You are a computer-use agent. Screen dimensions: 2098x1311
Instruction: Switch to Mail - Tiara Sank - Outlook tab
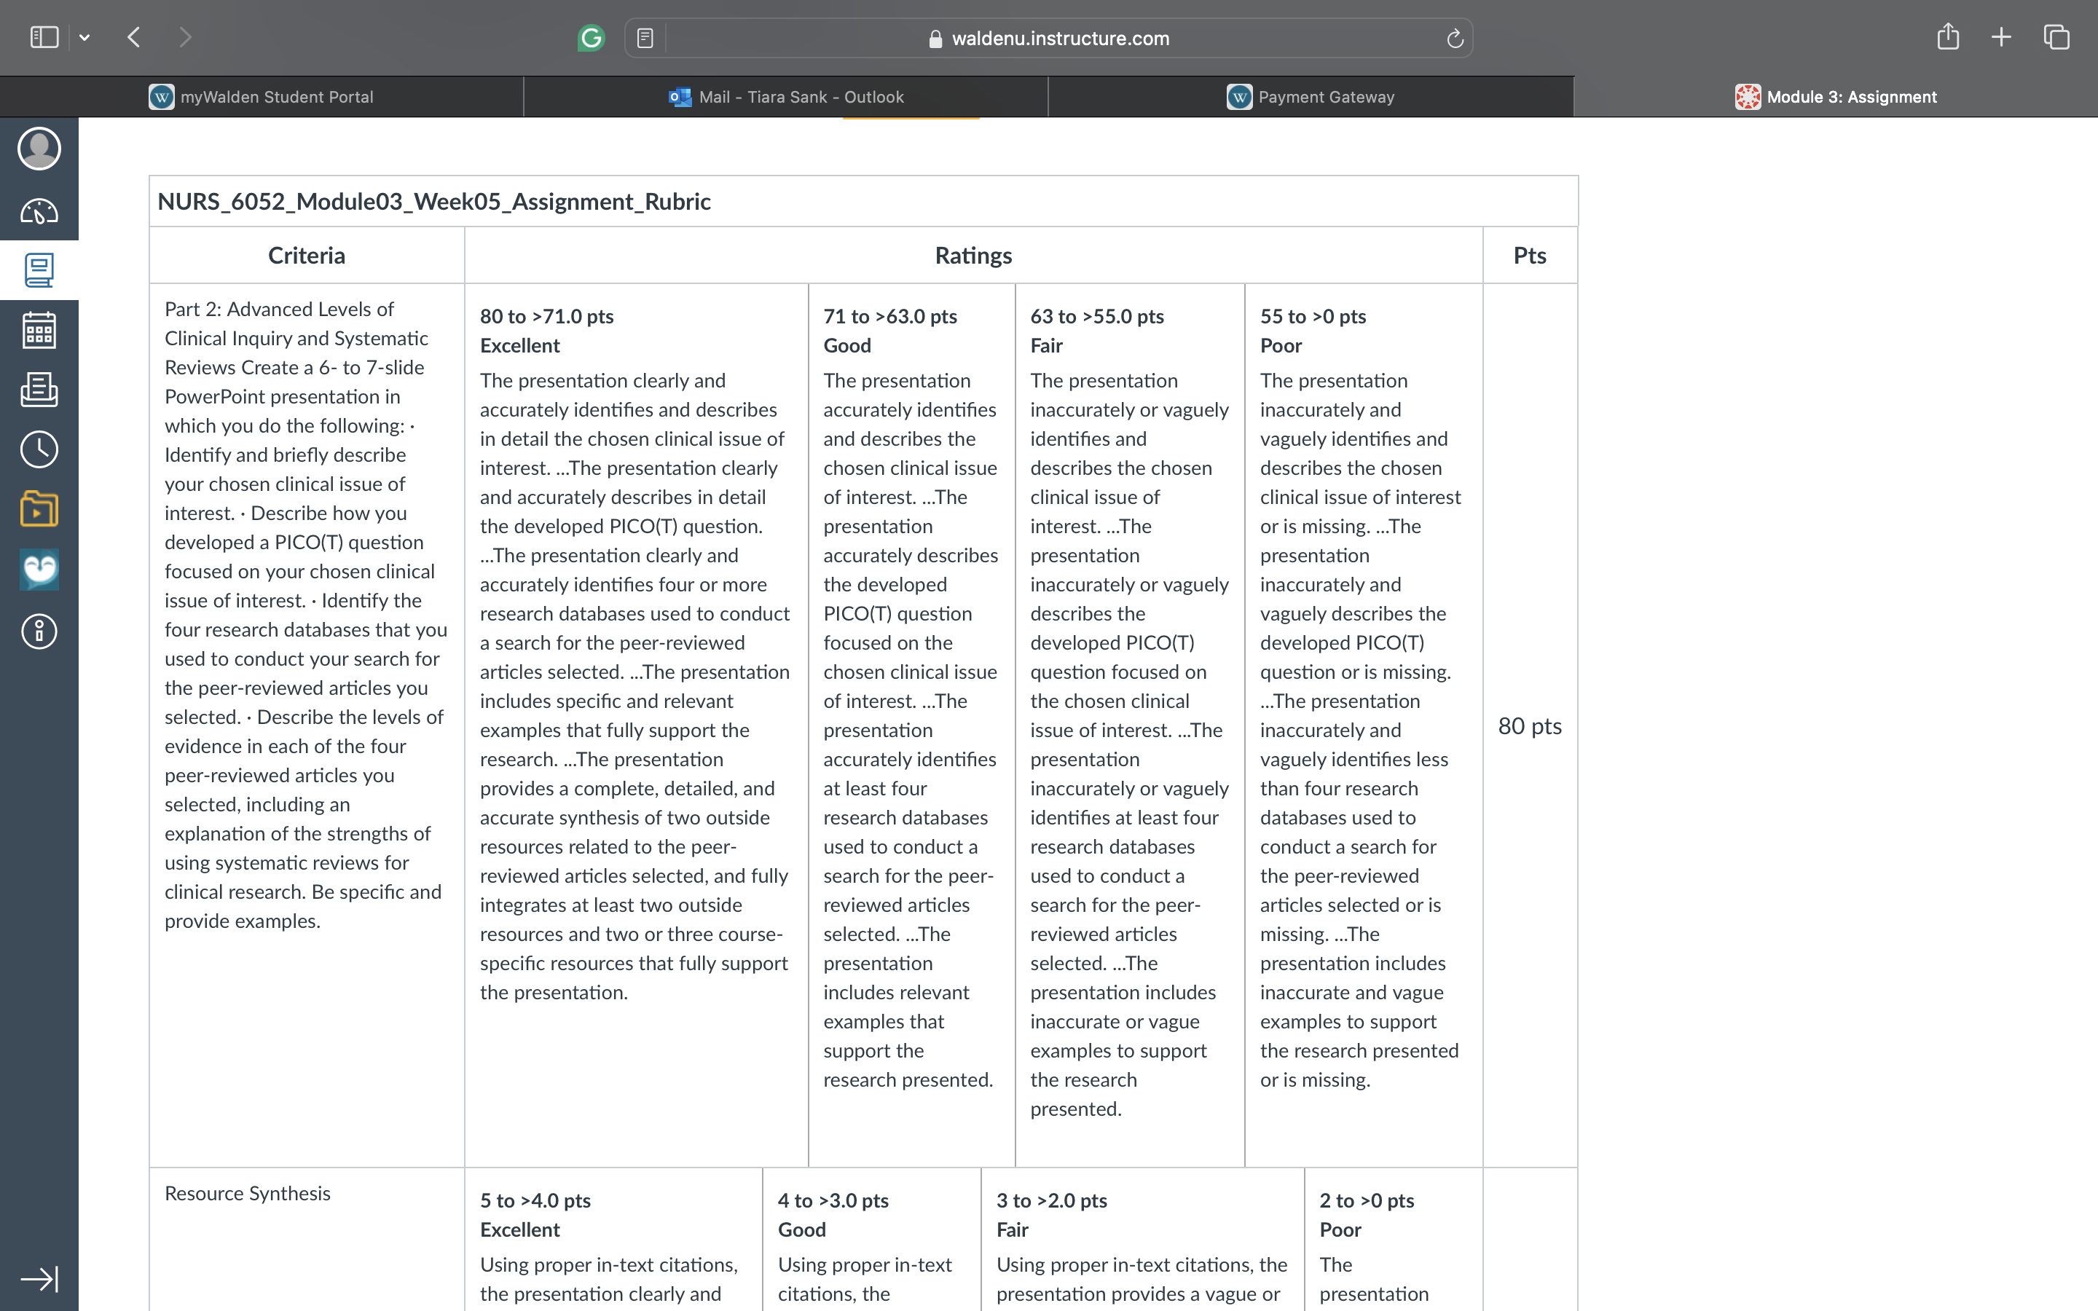(x=786, y=97)
